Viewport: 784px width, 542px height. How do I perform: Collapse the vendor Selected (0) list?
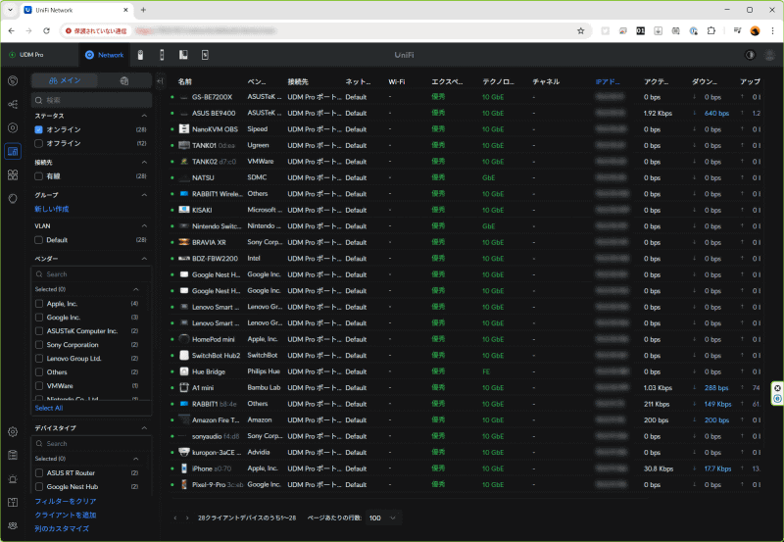[136, 289]
